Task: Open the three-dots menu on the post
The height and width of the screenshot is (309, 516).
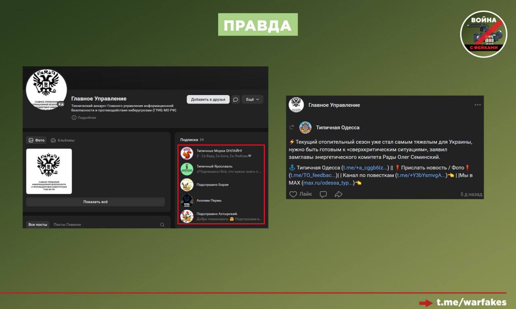Action: click(x=478, y=105)
